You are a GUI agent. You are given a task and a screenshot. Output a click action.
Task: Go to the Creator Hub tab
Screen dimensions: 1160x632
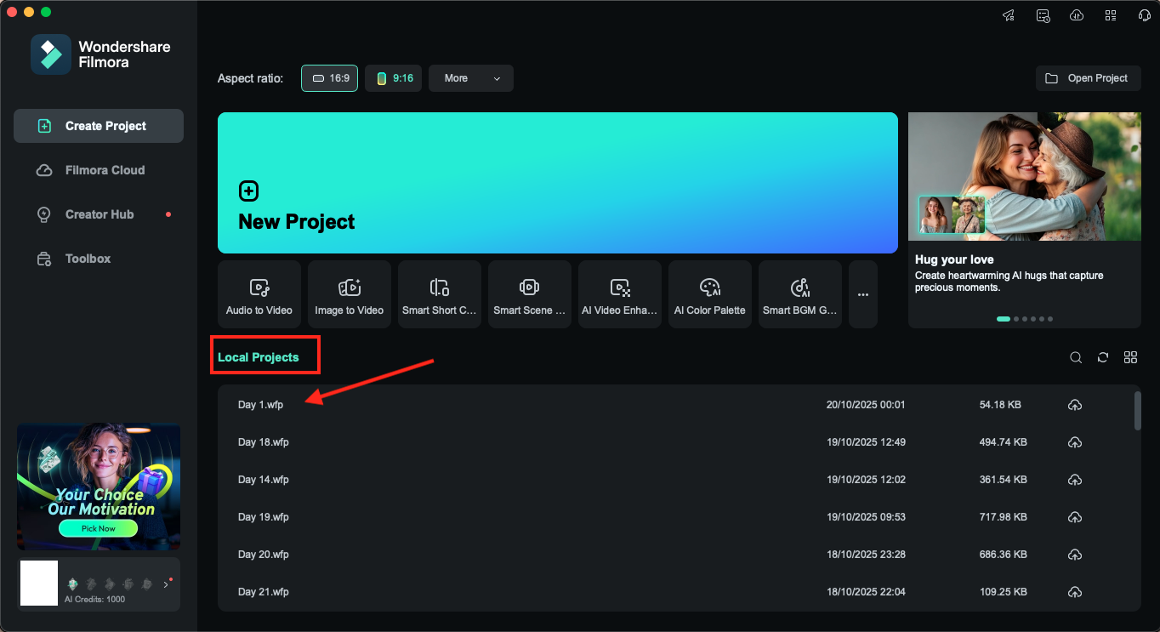pyautogui.click(x=98, y=214)
